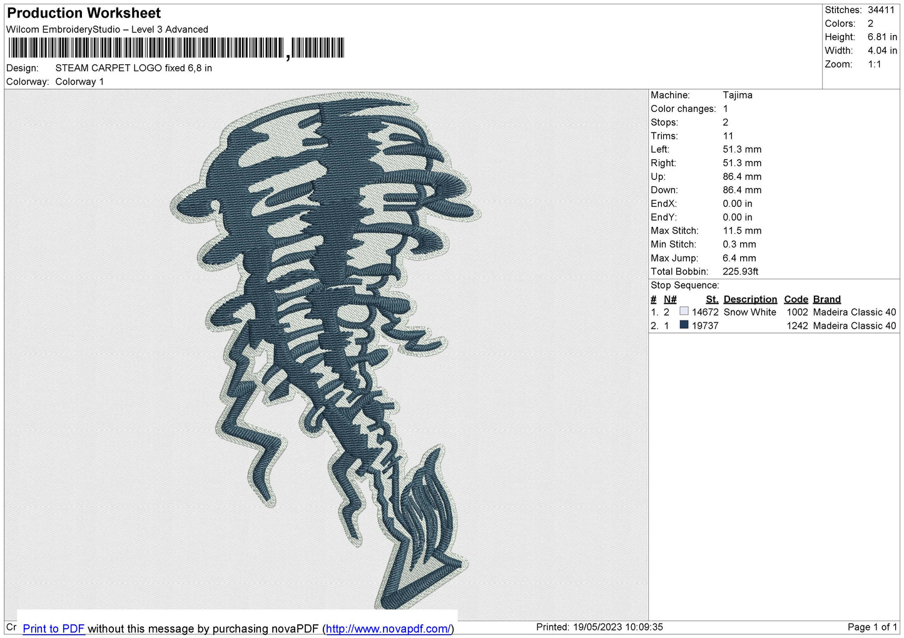The width and height of the screenshot is (904, 638).
Task: Click the N# column header
Action: [x=670, y=299]
